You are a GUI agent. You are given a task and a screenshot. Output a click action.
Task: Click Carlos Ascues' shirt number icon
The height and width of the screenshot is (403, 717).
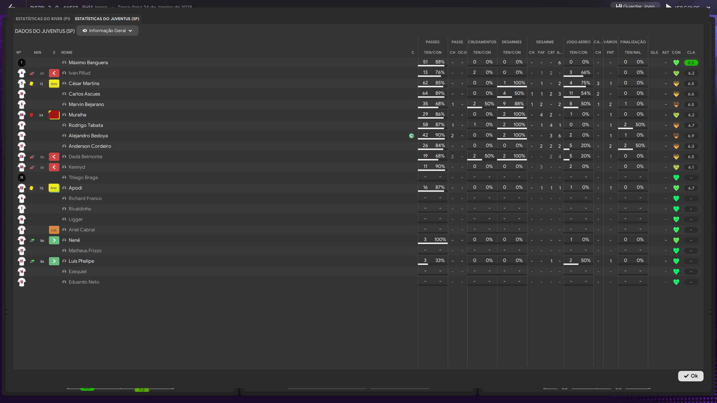(22, 94)
